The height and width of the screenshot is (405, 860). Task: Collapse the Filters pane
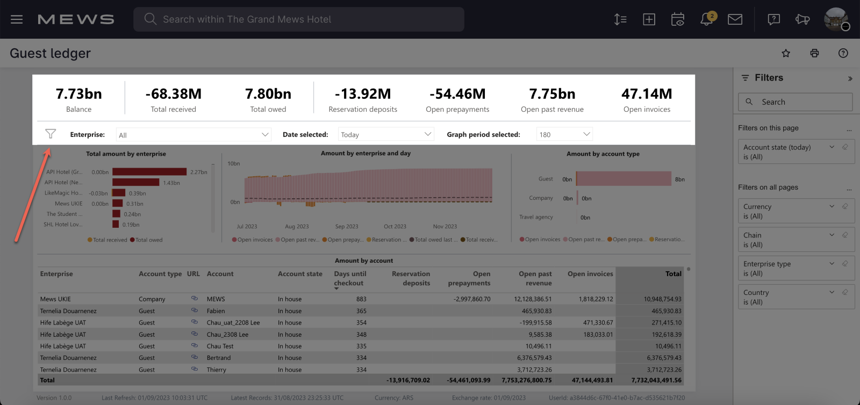[x=850, y=78]
